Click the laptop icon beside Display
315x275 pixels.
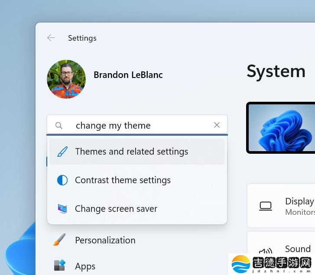click(x=266, y=206)
